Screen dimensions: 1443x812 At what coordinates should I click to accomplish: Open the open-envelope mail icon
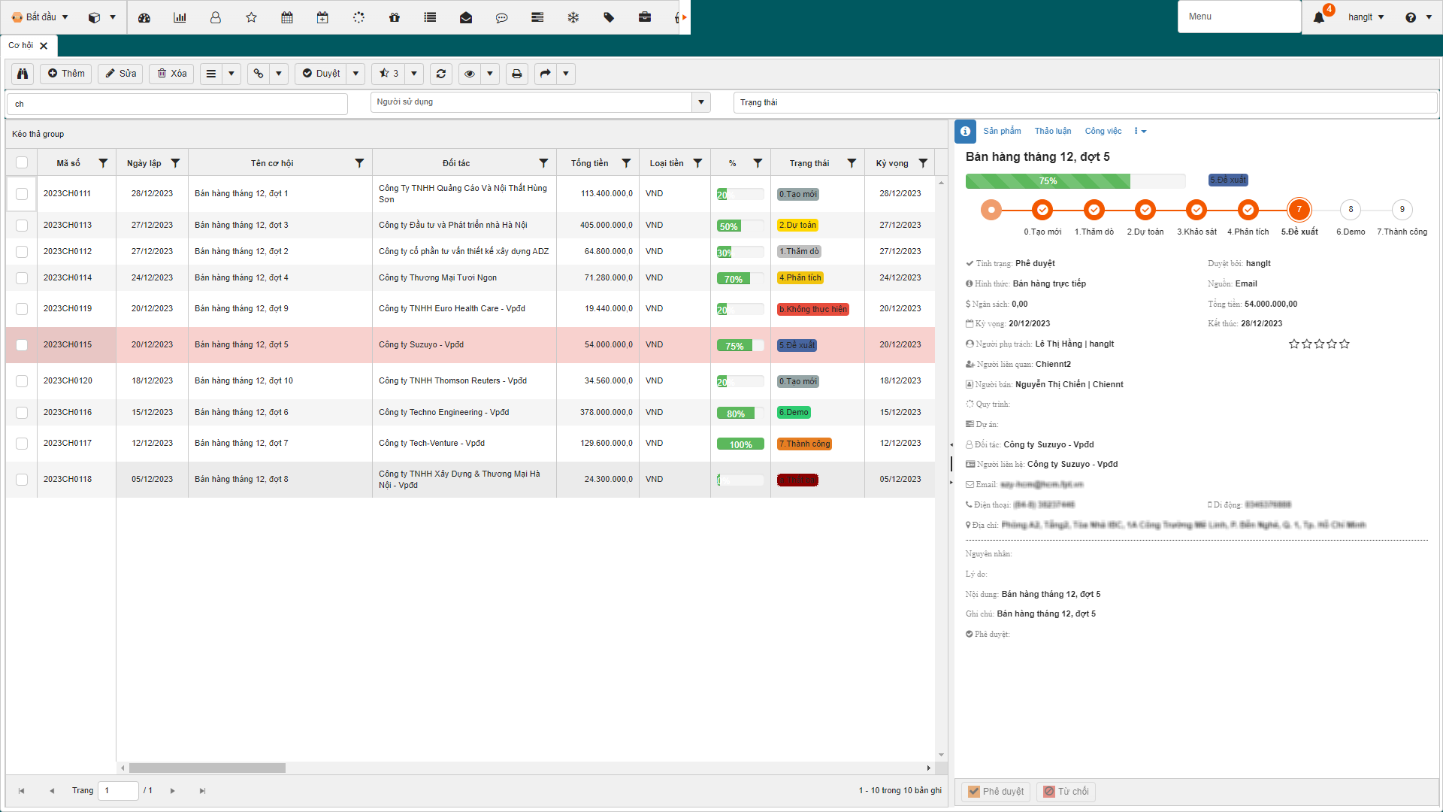pyautogui.click(x=466, y=17)
